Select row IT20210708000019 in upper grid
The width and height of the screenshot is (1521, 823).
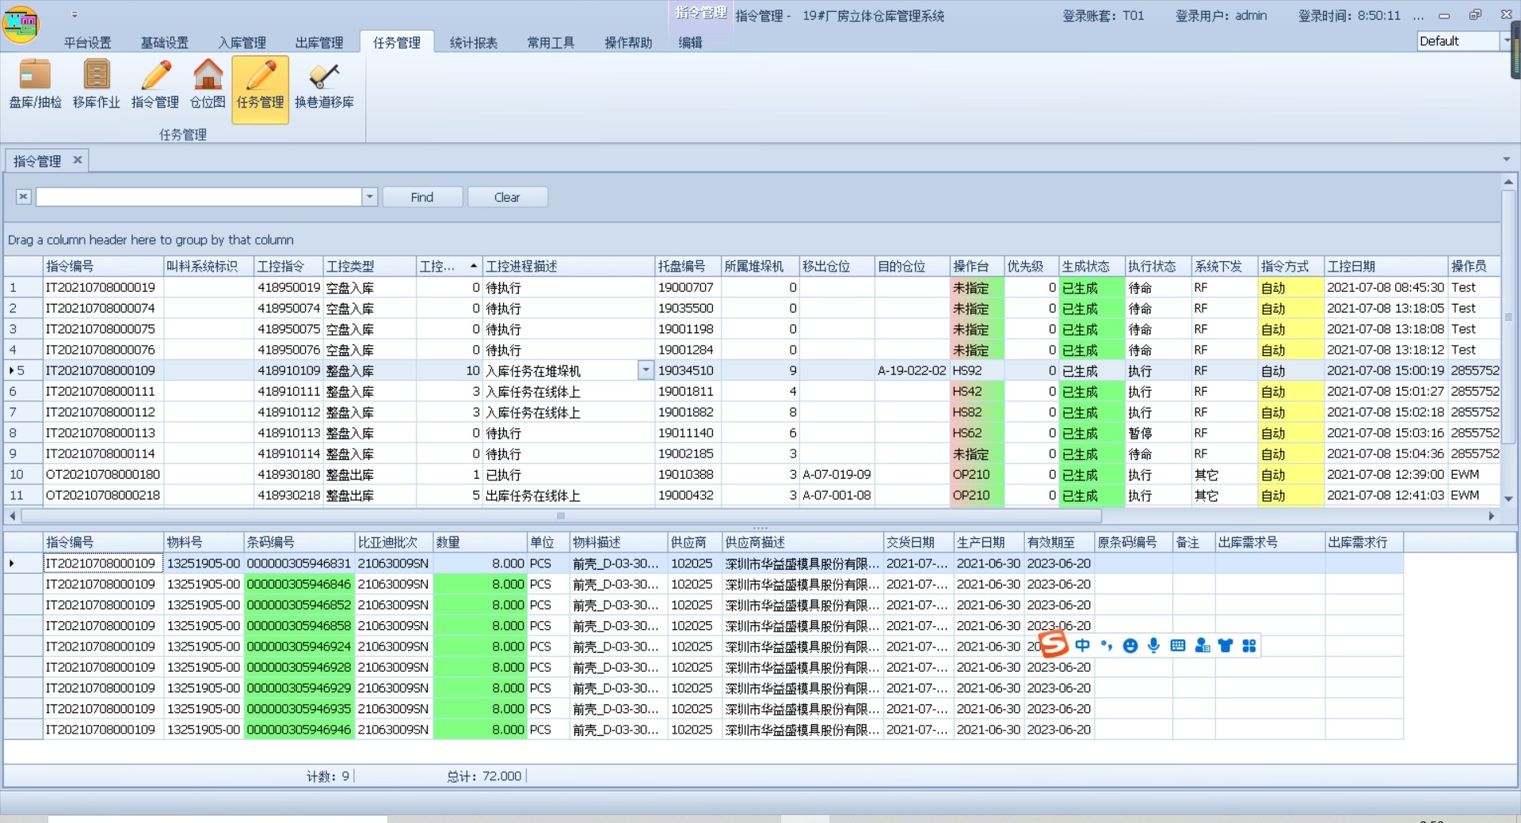point(752,287)
